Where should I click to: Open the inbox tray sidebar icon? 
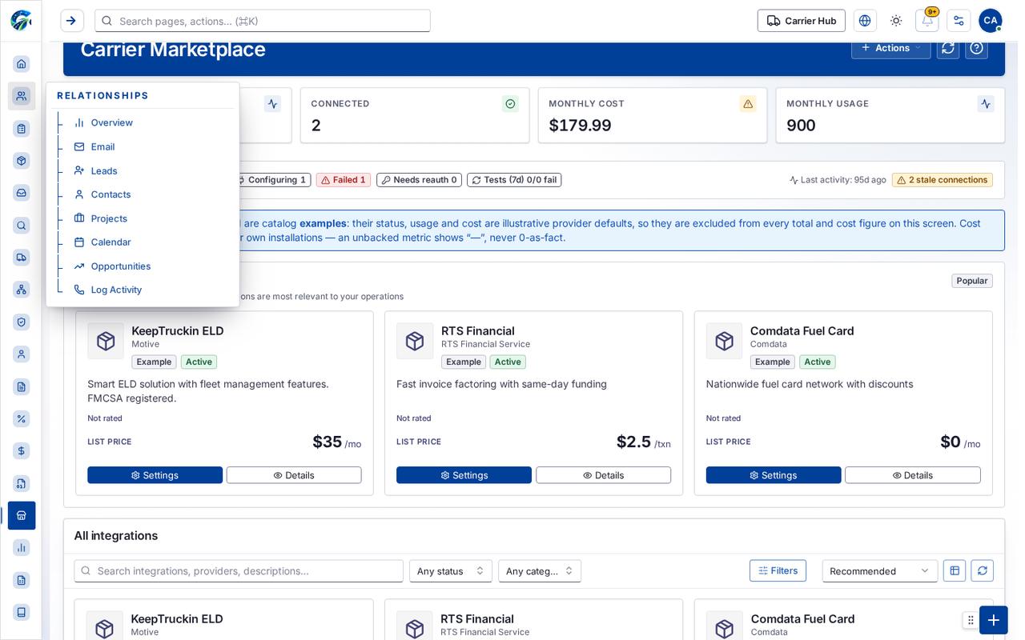[22, 193]
